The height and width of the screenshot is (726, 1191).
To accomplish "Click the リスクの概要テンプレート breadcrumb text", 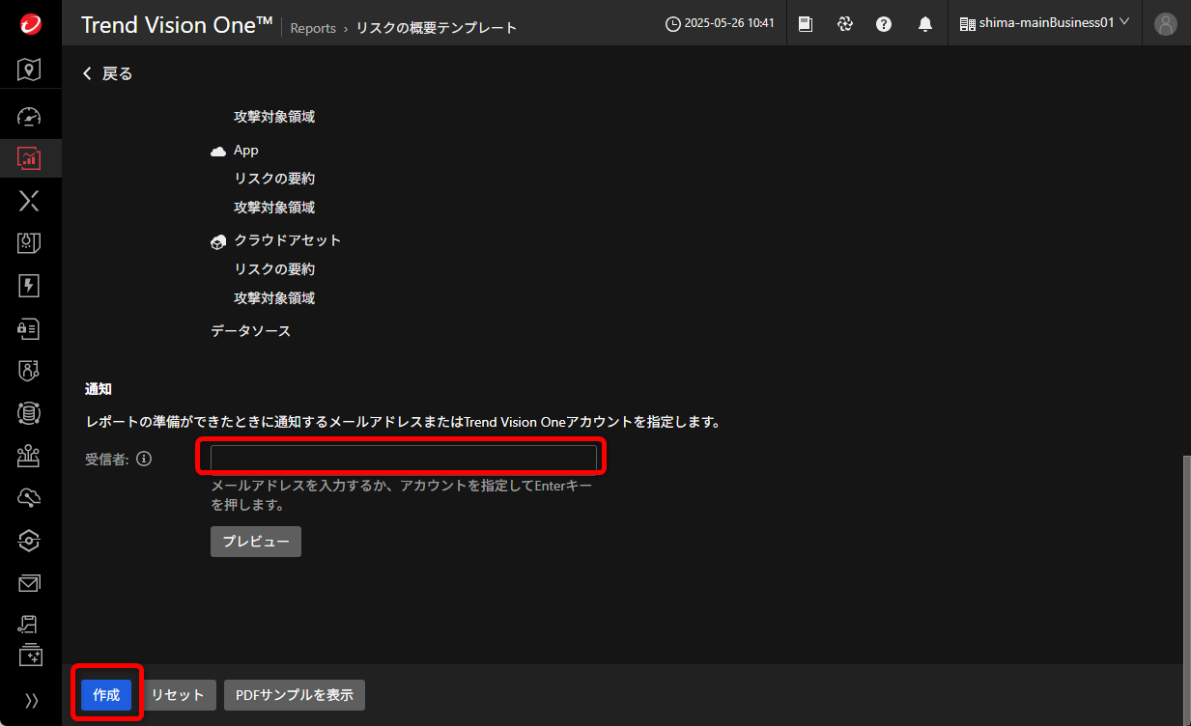I will point(437,28).
